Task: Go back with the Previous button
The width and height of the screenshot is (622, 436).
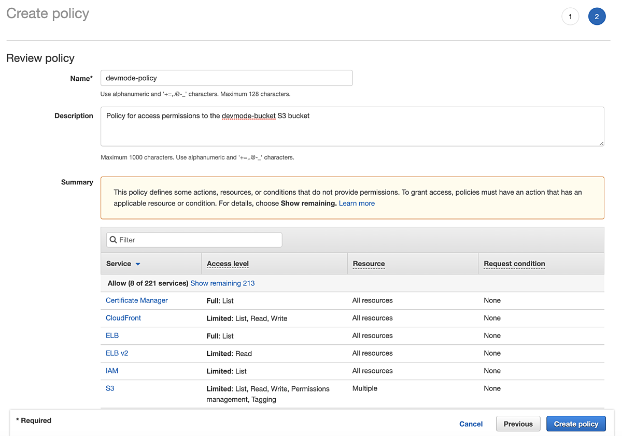Action: tap(518, 424)
